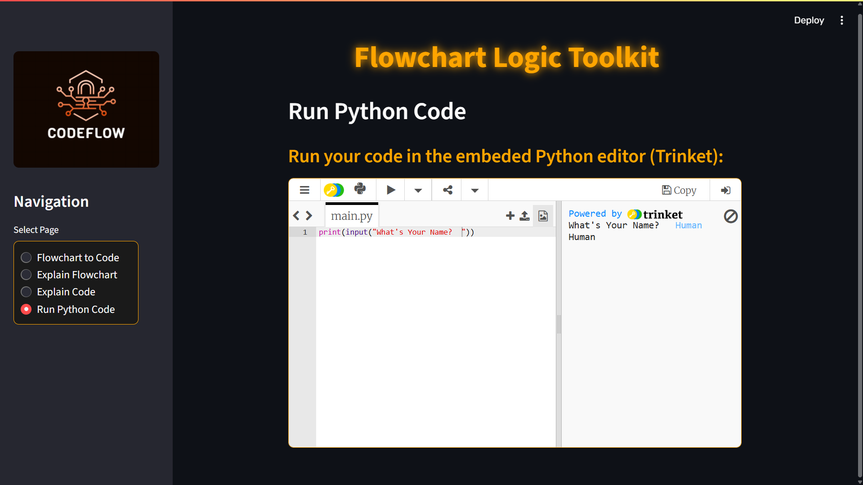Click the 'Run Python Code' page heading
The width and height of the screenshot is (863, 485).
(377, 111)
